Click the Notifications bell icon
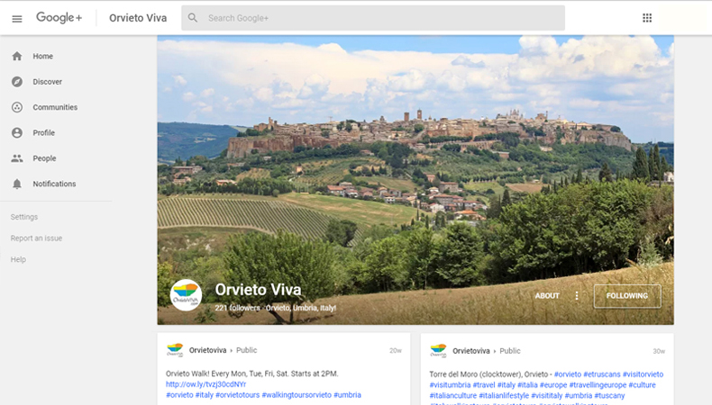The image size is (712, 405). tap(17, 184)
